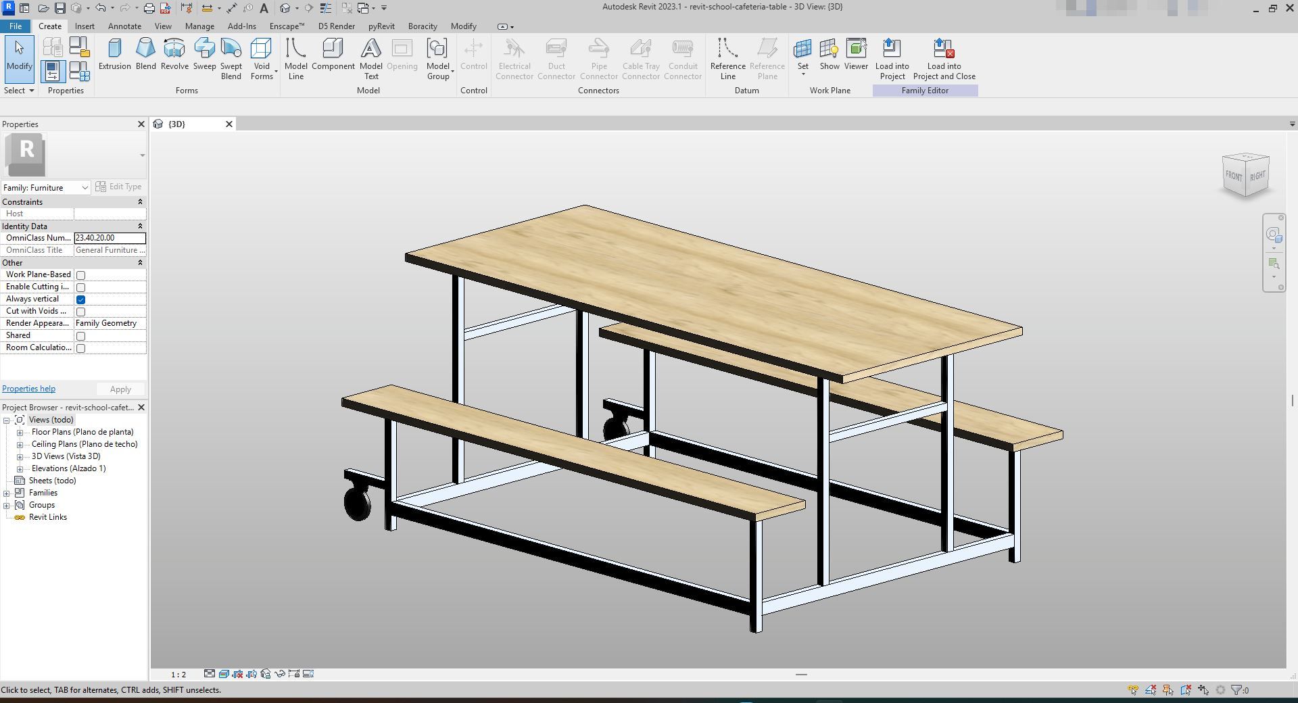
Task: Open the File menu
Action: point(16,26)
